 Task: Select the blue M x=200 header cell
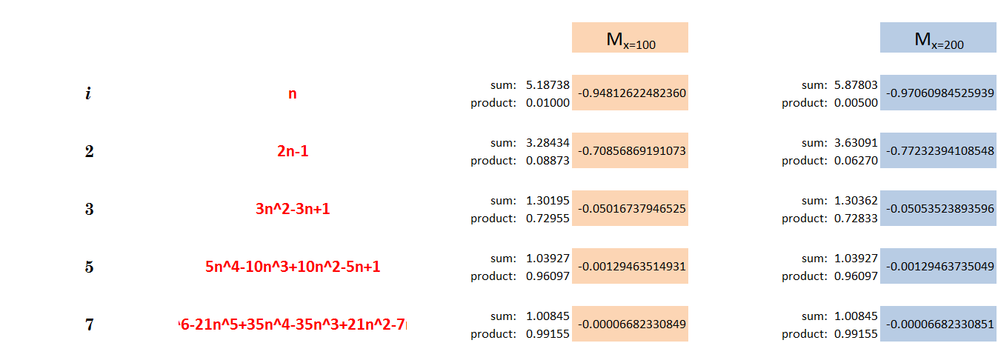click(938, 38)
